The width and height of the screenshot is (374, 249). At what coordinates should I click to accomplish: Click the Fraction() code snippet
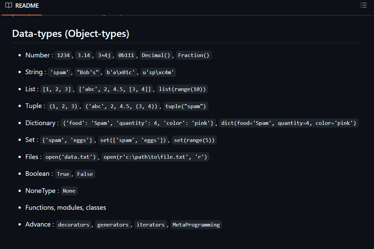click(x=194, y=55)
